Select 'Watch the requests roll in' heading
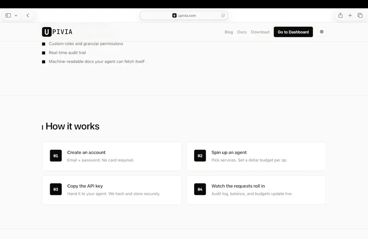Viewport: 368px width, 239px height. 238,186
